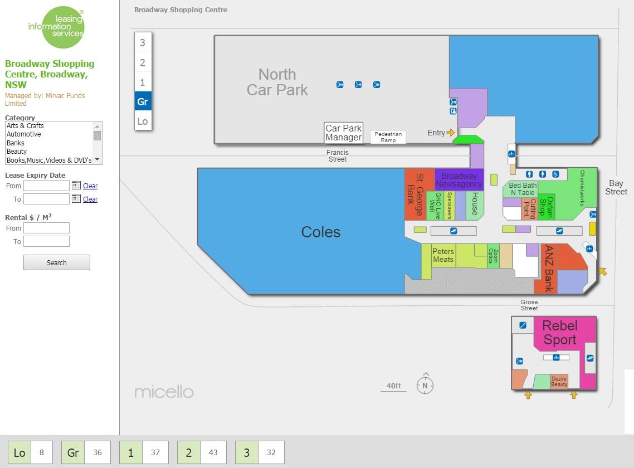Screen dimensions: 634x468
Task: Select Rebel Sport store on map
Action: (559, 333)
